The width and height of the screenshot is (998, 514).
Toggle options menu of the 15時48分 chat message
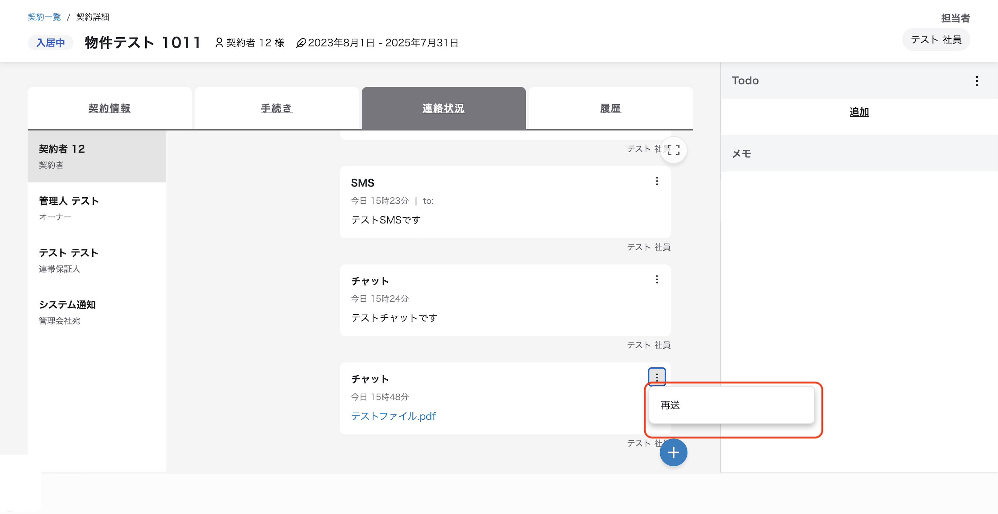tap(657, 377)
